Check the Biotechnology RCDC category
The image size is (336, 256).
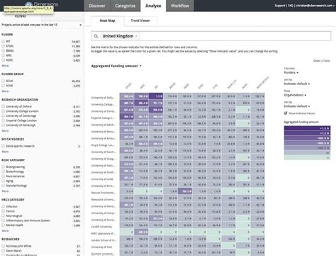(x=3, y=172)
